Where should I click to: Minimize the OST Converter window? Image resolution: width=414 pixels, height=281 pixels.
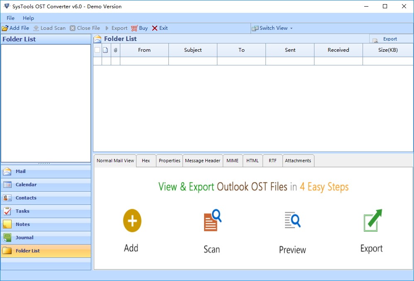366,6
